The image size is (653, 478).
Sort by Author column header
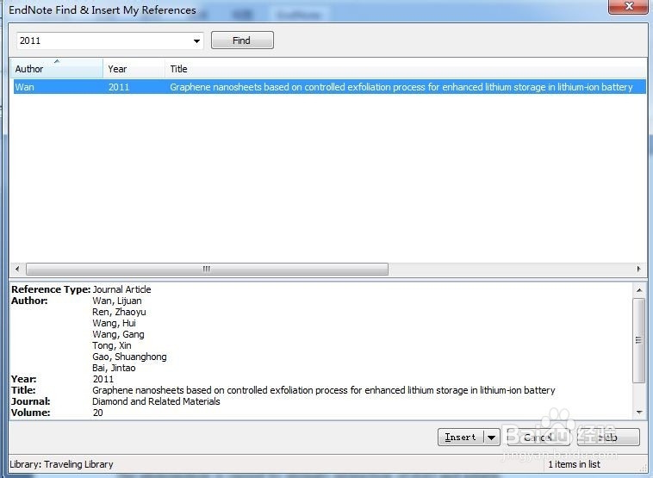[57, 69]
